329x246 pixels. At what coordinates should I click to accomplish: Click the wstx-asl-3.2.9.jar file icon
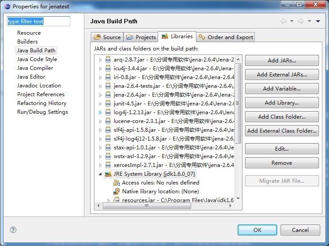(x=108, y=156)
